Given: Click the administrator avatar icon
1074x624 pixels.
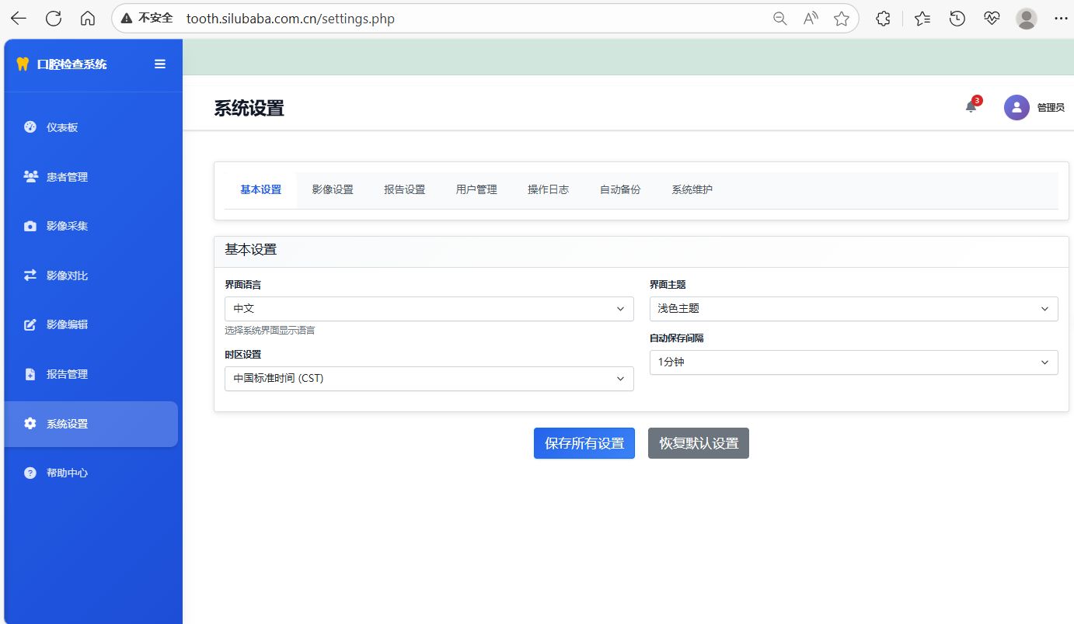Looking at the screenshot, I should point(1016,108).
